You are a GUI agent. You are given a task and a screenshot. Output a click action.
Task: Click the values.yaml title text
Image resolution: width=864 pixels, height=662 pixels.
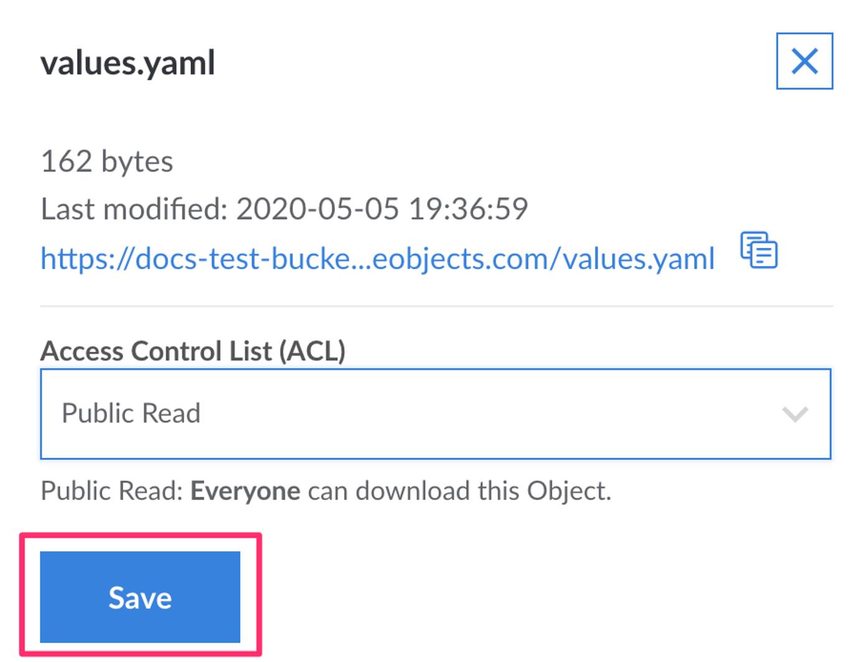(x=128, y=61)
